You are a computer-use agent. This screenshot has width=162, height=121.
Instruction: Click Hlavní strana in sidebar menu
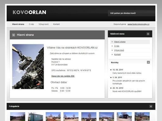120,42
